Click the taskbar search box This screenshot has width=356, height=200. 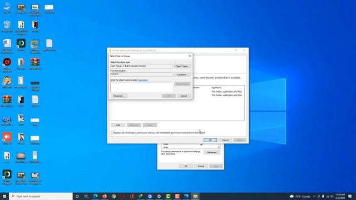[x=41, y=196]
